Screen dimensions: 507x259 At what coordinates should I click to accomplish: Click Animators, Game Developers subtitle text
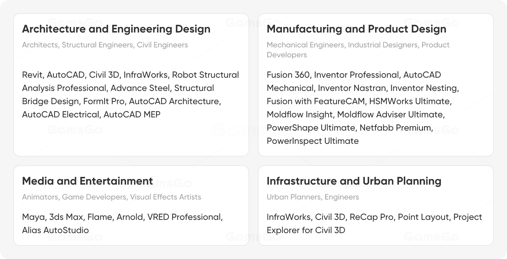111,197
